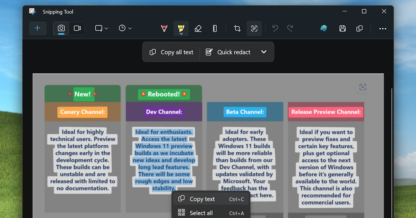Image resolution: width=416 pixels, height=218 pixels.
Task: Expand Quick redact options chevron
Action: point(264,52)
